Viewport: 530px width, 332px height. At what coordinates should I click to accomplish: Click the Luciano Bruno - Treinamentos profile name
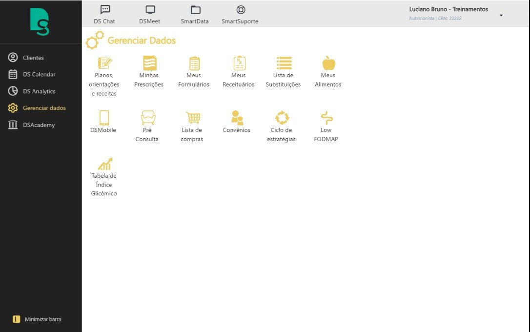448,9
